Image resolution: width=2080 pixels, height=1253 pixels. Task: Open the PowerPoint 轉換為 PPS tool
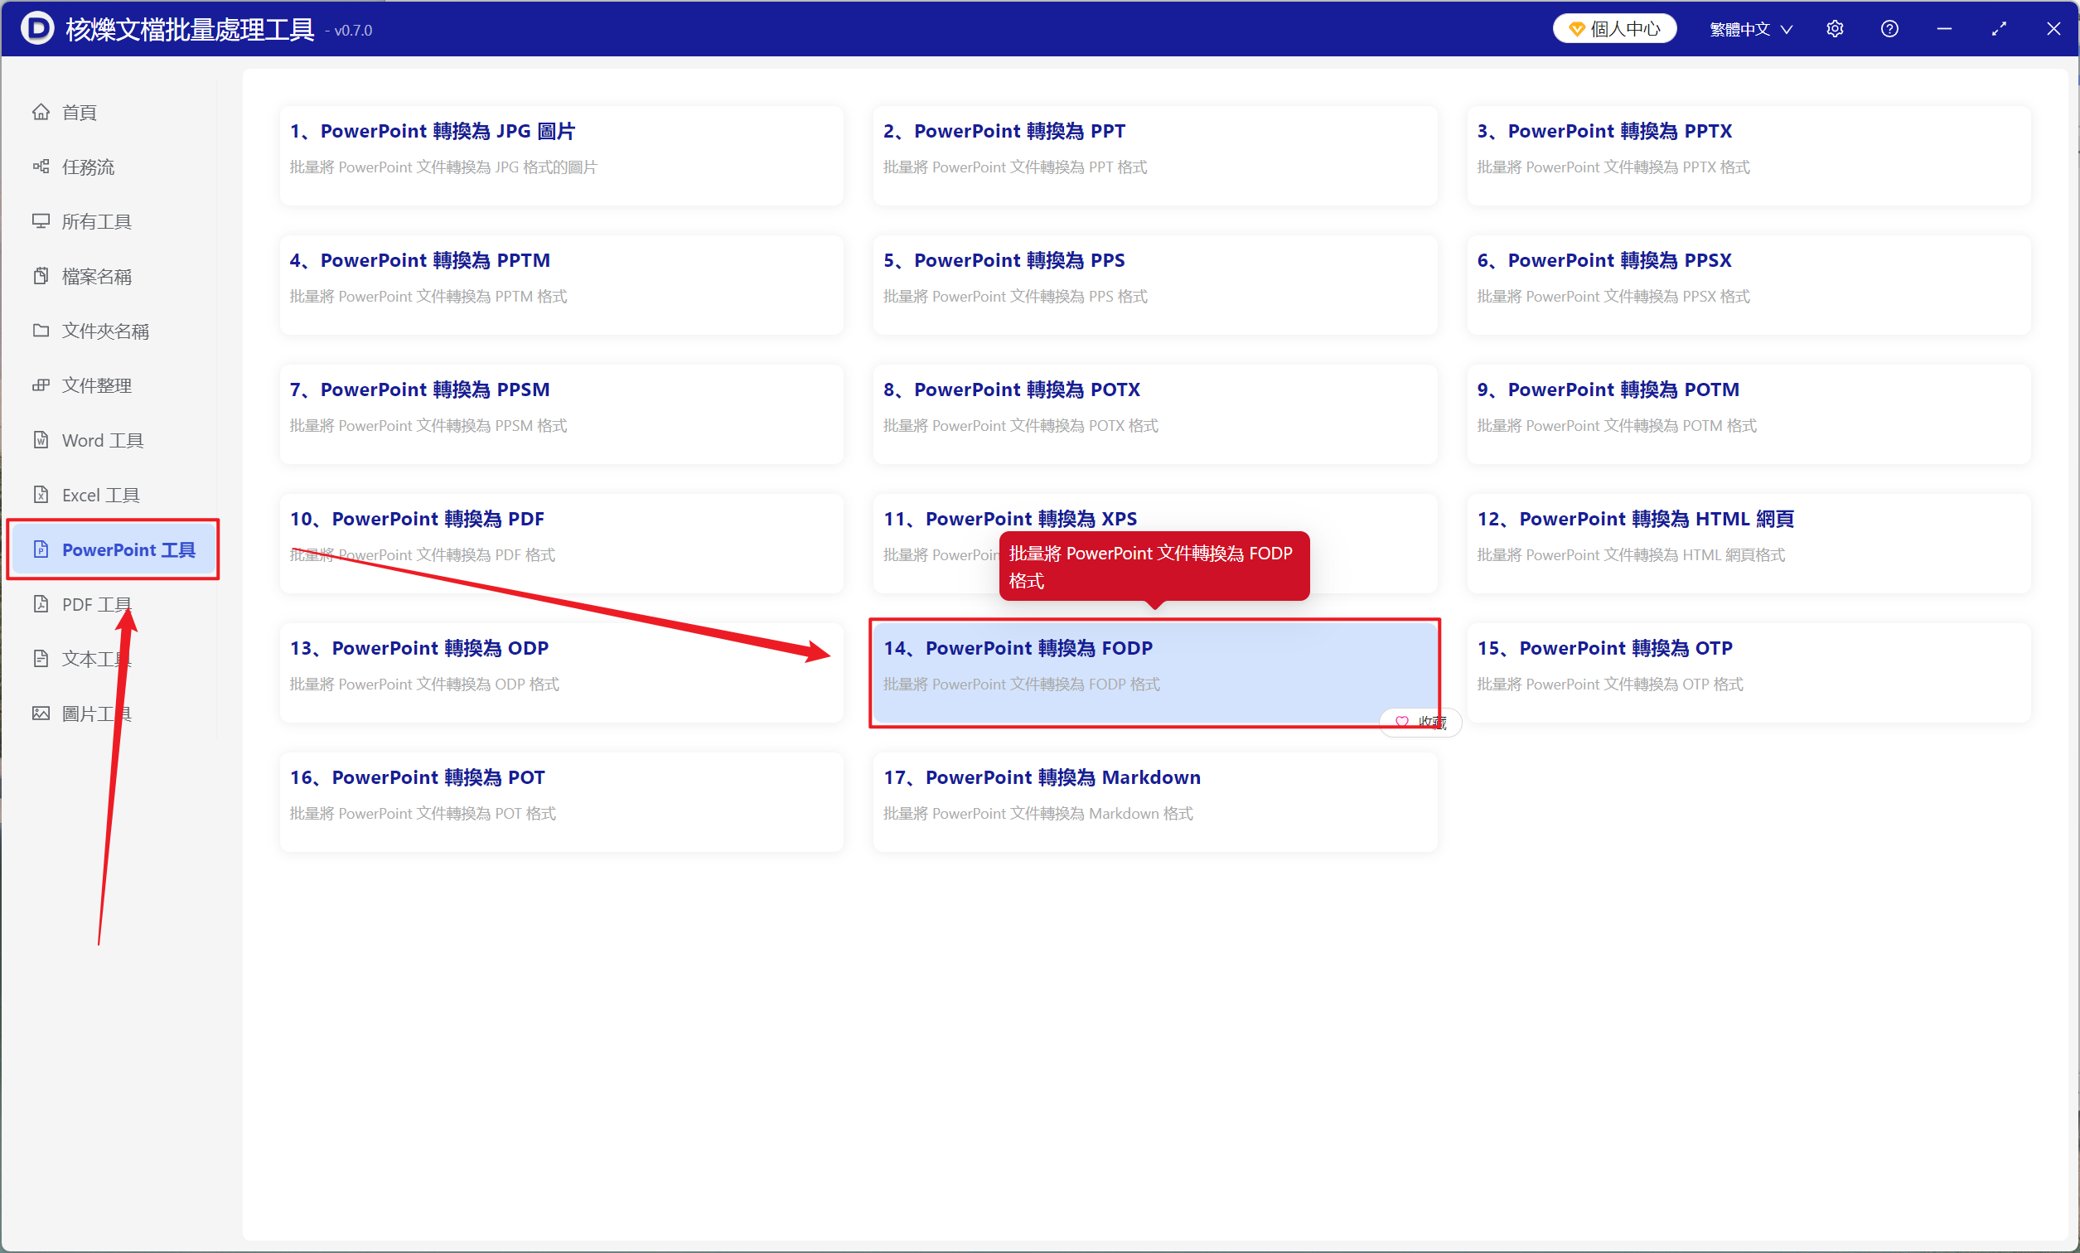tap(1155, 284)
